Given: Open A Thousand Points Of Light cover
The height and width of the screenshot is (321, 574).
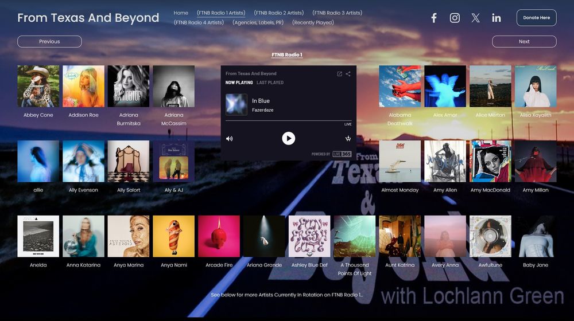Looking at the screenshot, I should 355,236.
